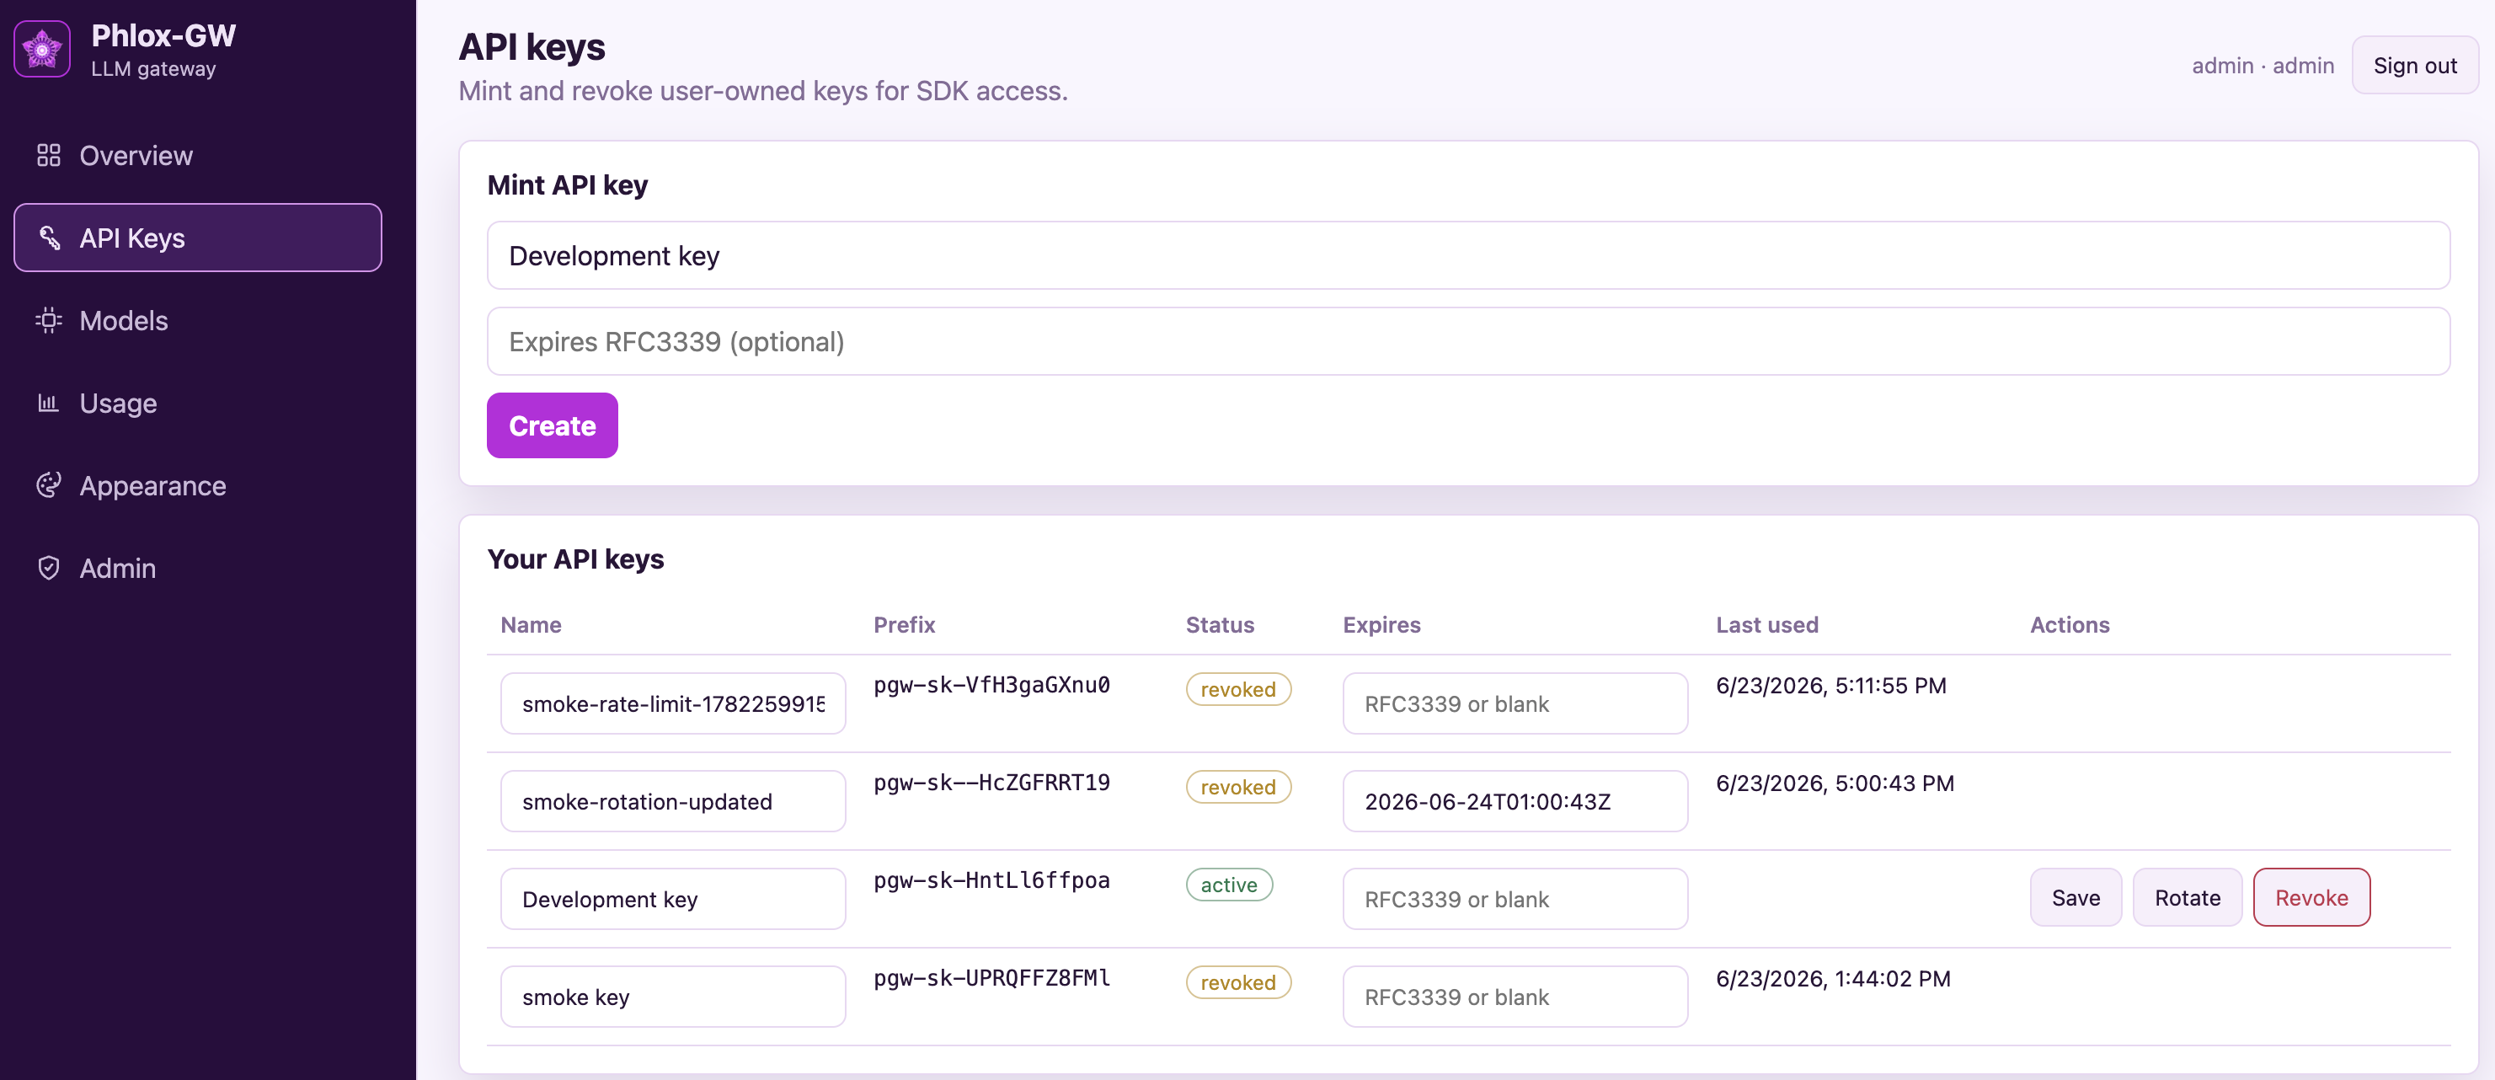Open the Admin section
This screenshot has height=1080, width=2495.
coord(198,568)
